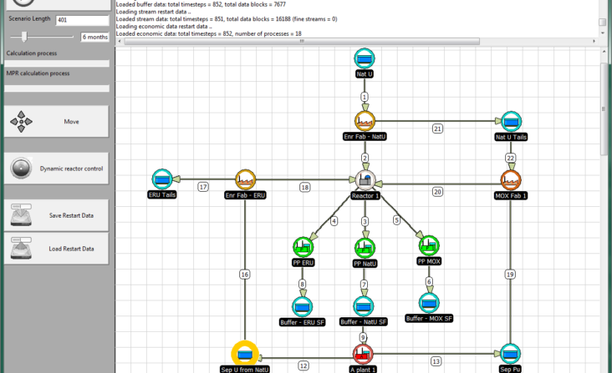Click the PP ERU plant node
The image size is (612, 373).
tap(303, 247)
